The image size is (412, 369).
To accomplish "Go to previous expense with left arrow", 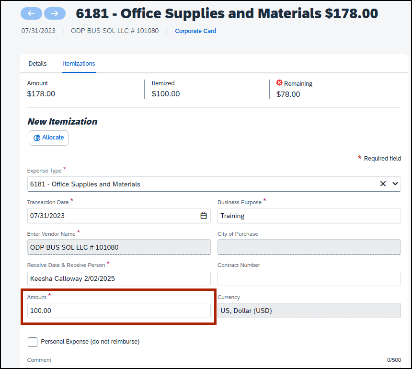I will pyautogui.click(x=31, y=13).
